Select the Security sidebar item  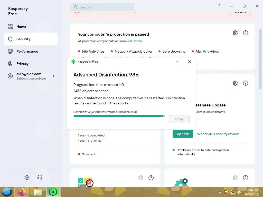pyautogui.click(x=31, y=39)
